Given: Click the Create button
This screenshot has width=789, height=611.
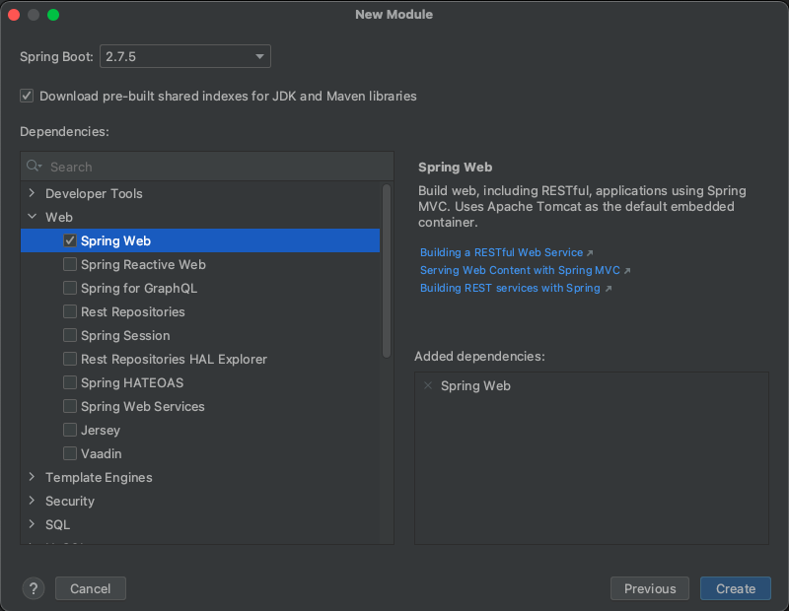Looking at the screenshot, I should coord(735,588).
